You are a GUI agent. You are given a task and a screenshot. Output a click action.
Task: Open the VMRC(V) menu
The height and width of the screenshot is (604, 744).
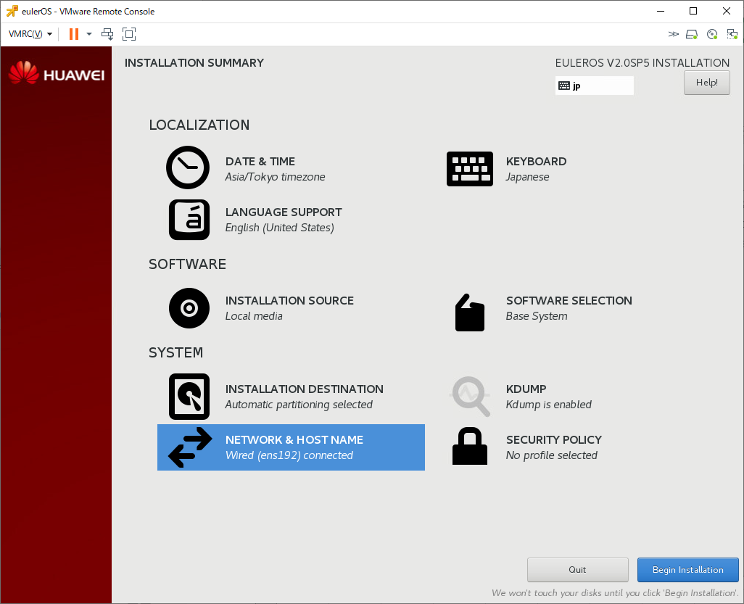(x=28, y=33)
